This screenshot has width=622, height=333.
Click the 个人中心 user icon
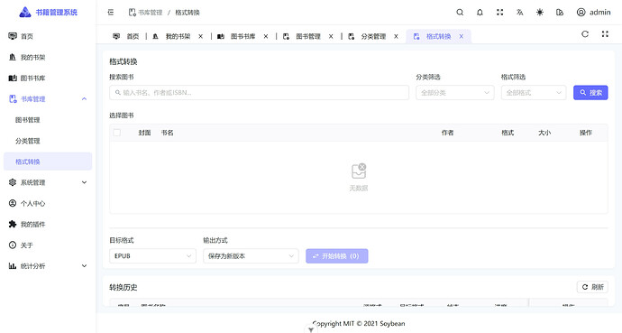point(13,204)
